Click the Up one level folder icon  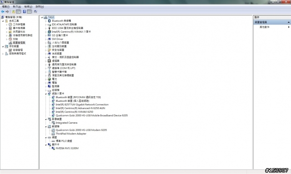pos(14,12)
